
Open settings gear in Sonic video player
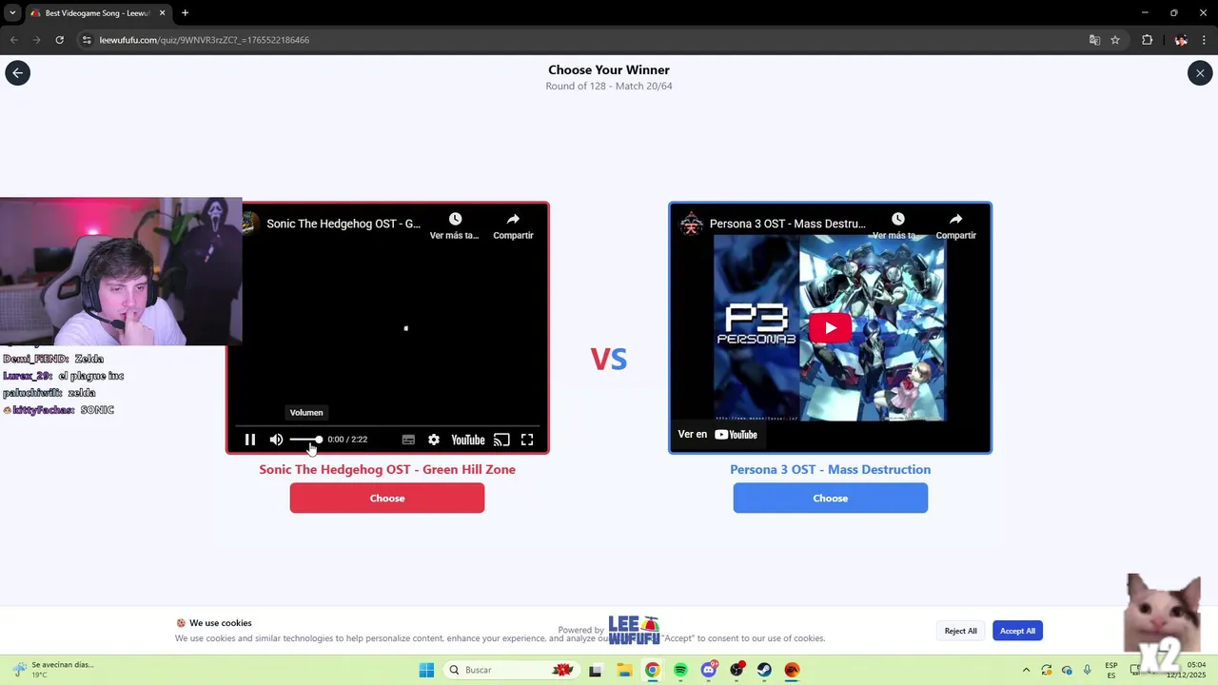[434, 440]
